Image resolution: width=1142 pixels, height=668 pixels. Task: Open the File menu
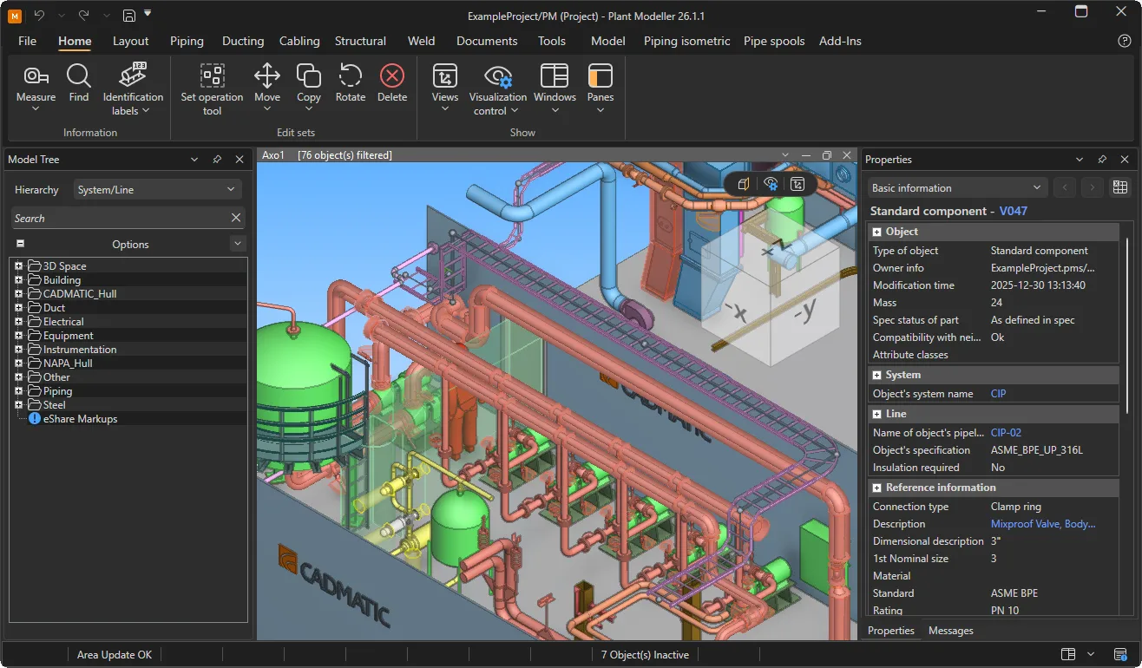click(27, 41)
